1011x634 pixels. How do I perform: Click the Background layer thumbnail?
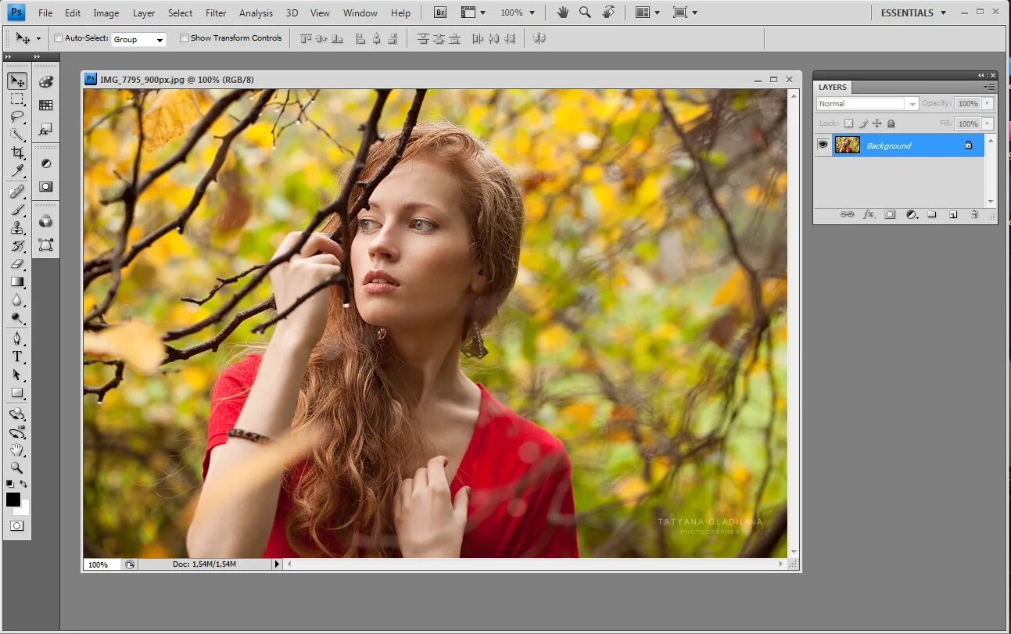[848, 145]
